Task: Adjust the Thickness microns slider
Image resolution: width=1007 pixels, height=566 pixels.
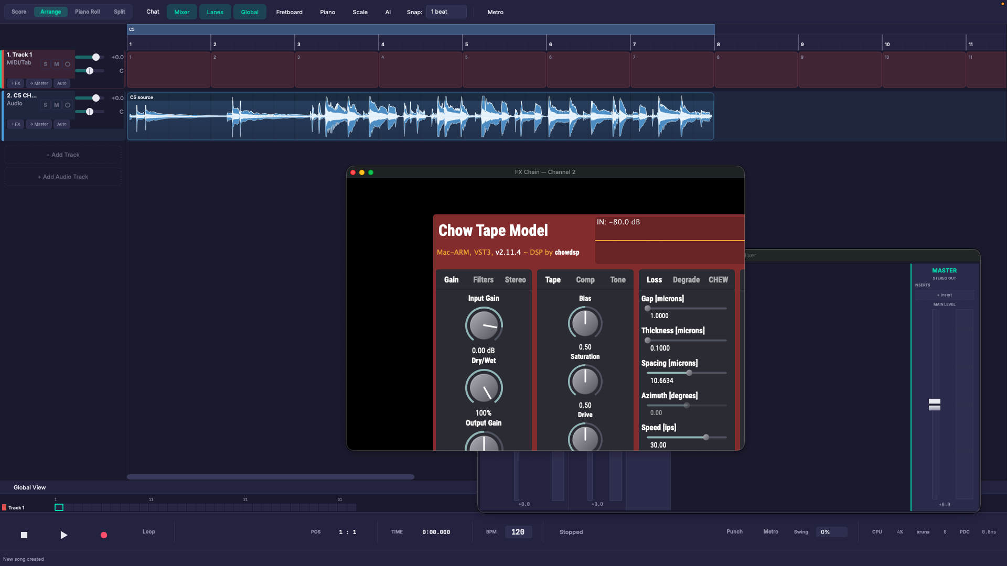Action: pyautogui.click(x=687, y=341)
